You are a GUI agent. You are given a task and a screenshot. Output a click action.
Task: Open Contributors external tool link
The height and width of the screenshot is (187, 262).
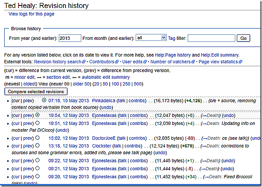(102, 62)
